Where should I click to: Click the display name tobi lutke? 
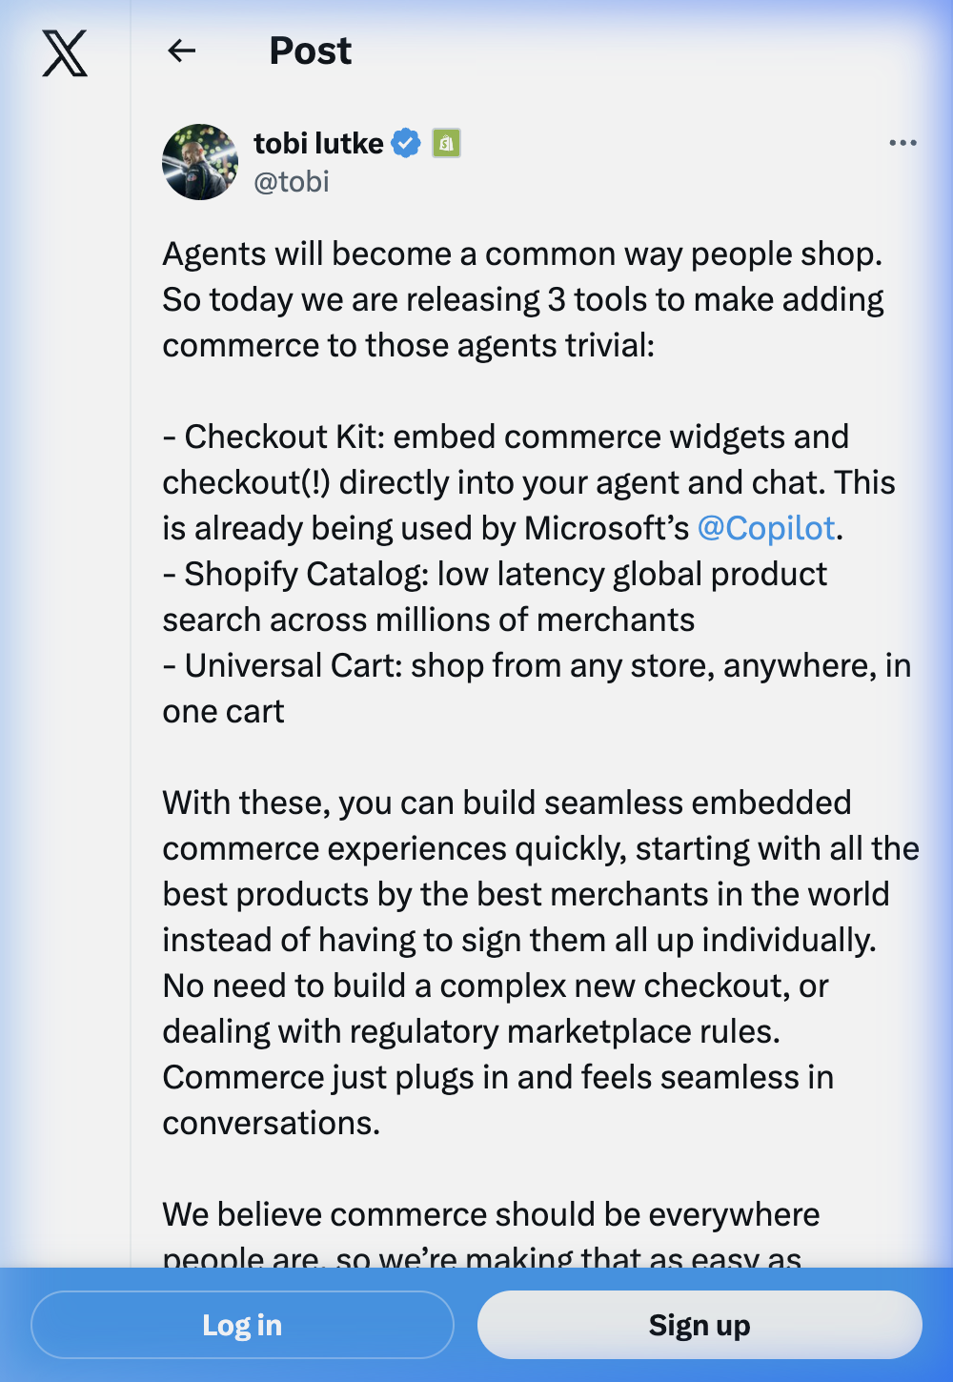318,143
